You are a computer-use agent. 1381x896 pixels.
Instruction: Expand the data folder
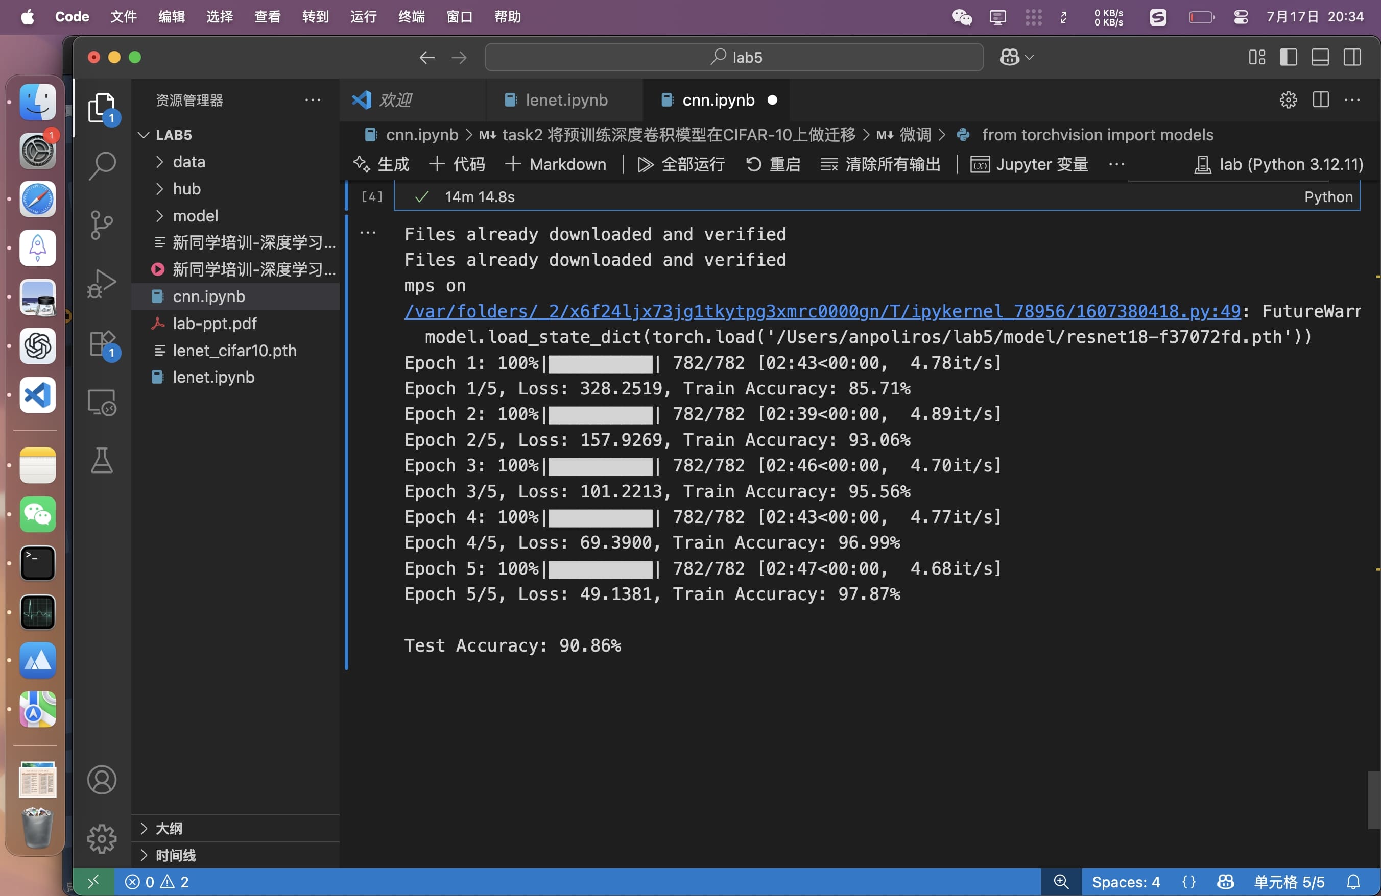click(188, 162)
